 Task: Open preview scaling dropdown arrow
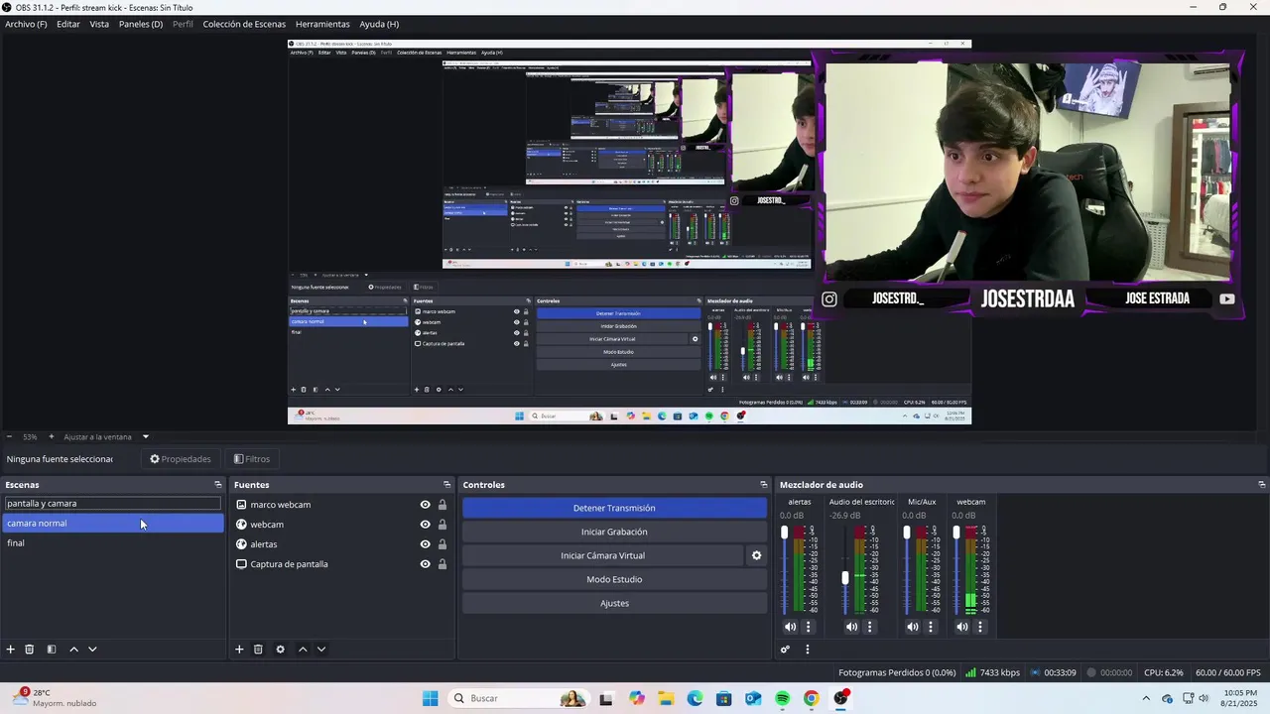[x=145, y=436]
